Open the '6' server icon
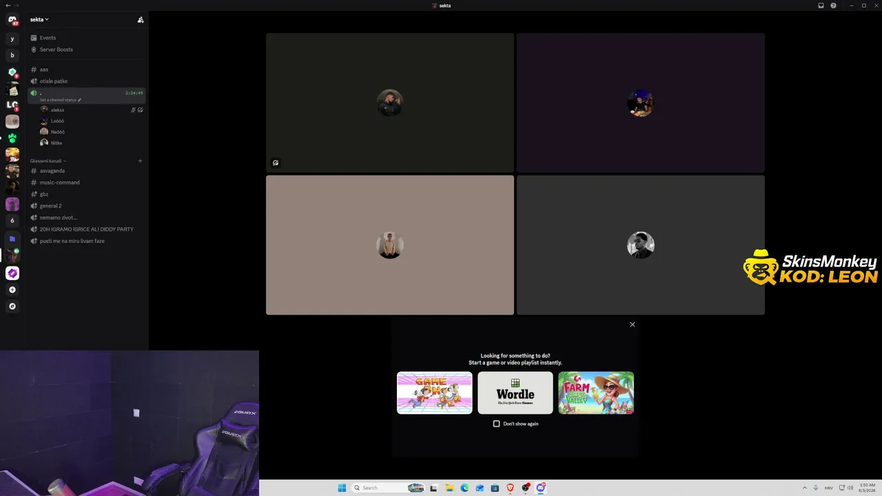The image size is (882, 496). click(12, 220)
